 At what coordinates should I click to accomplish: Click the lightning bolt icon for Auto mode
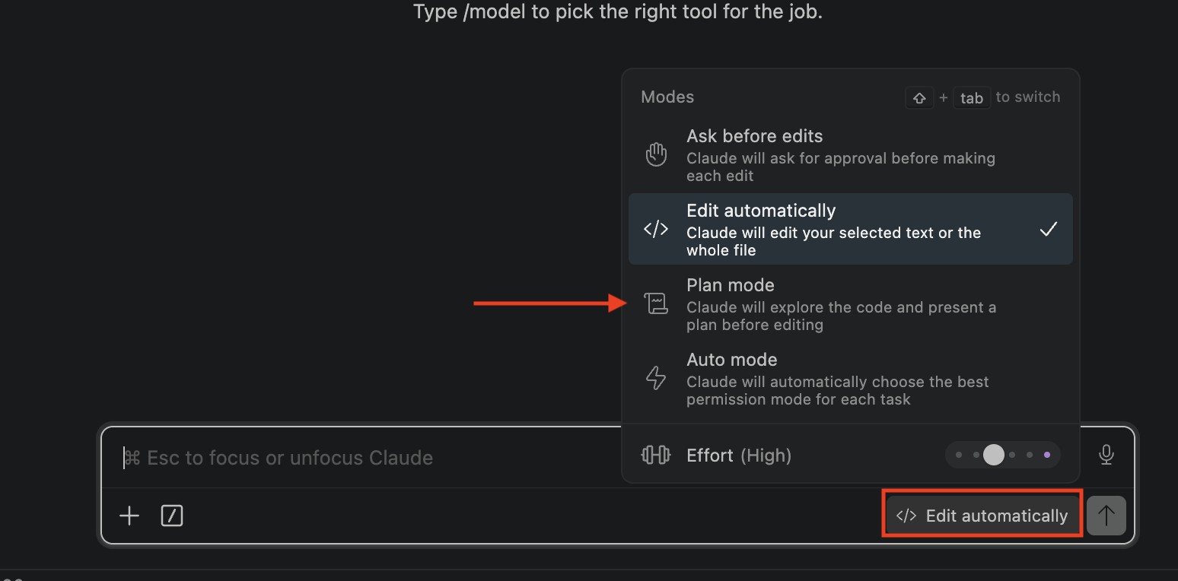(x=656, y=378)
